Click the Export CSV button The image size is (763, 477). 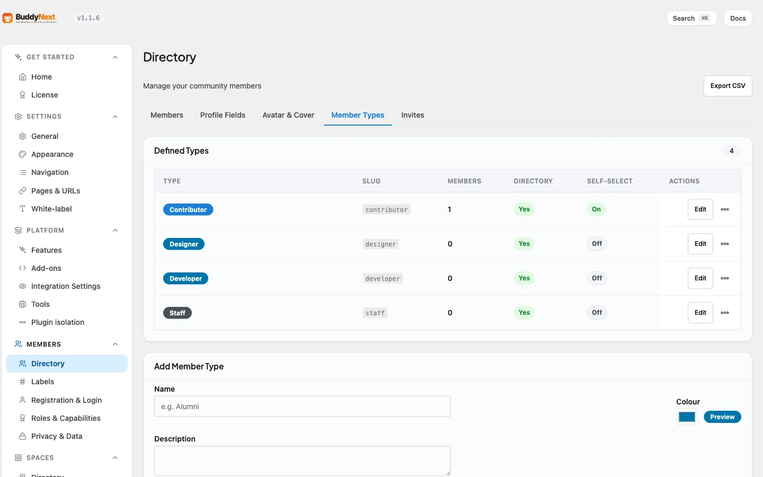coord(727,86)
